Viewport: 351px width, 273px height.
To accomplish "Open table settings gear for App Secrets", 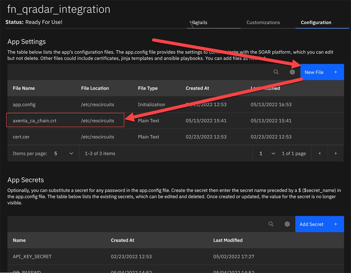I will click(287, 224).
